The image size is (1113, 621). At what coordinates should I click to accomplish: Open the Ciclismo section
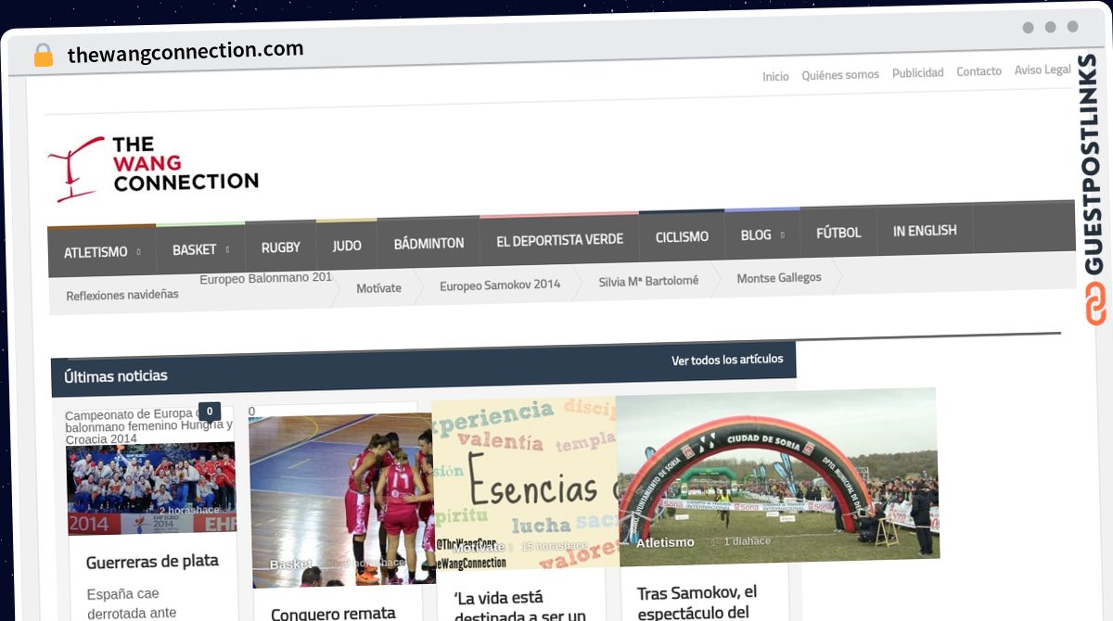click(x=682, y=236)
